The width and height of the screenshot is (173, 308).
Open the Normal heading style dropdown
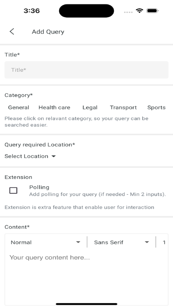(x=45, y=242)
